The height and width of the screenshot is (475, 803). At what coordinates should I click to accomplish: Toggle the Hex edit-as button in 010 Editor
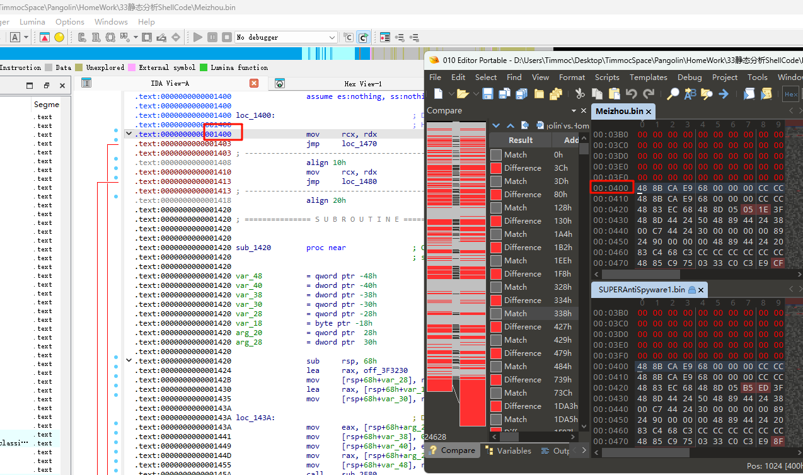point(790,94)
